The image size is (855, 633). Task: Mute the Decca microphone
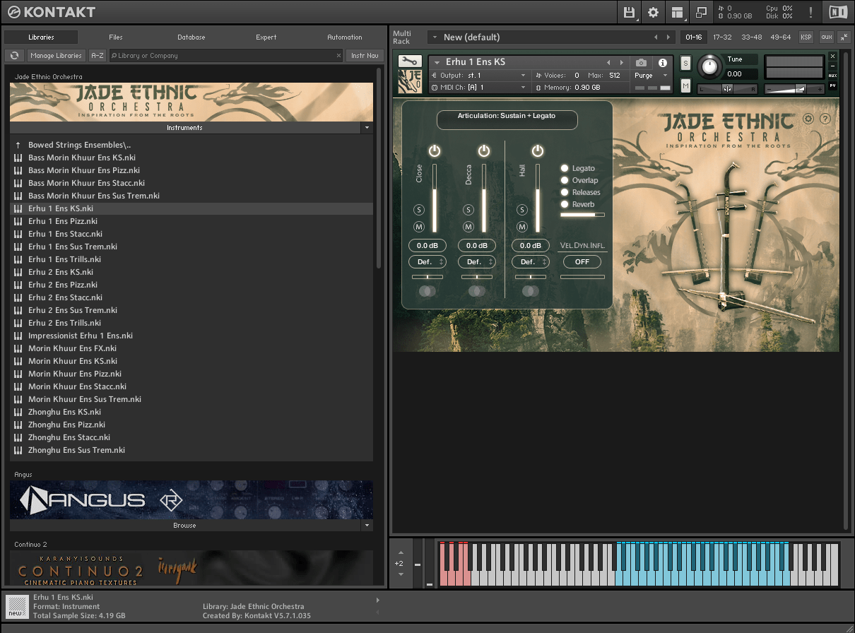point(468,227)
